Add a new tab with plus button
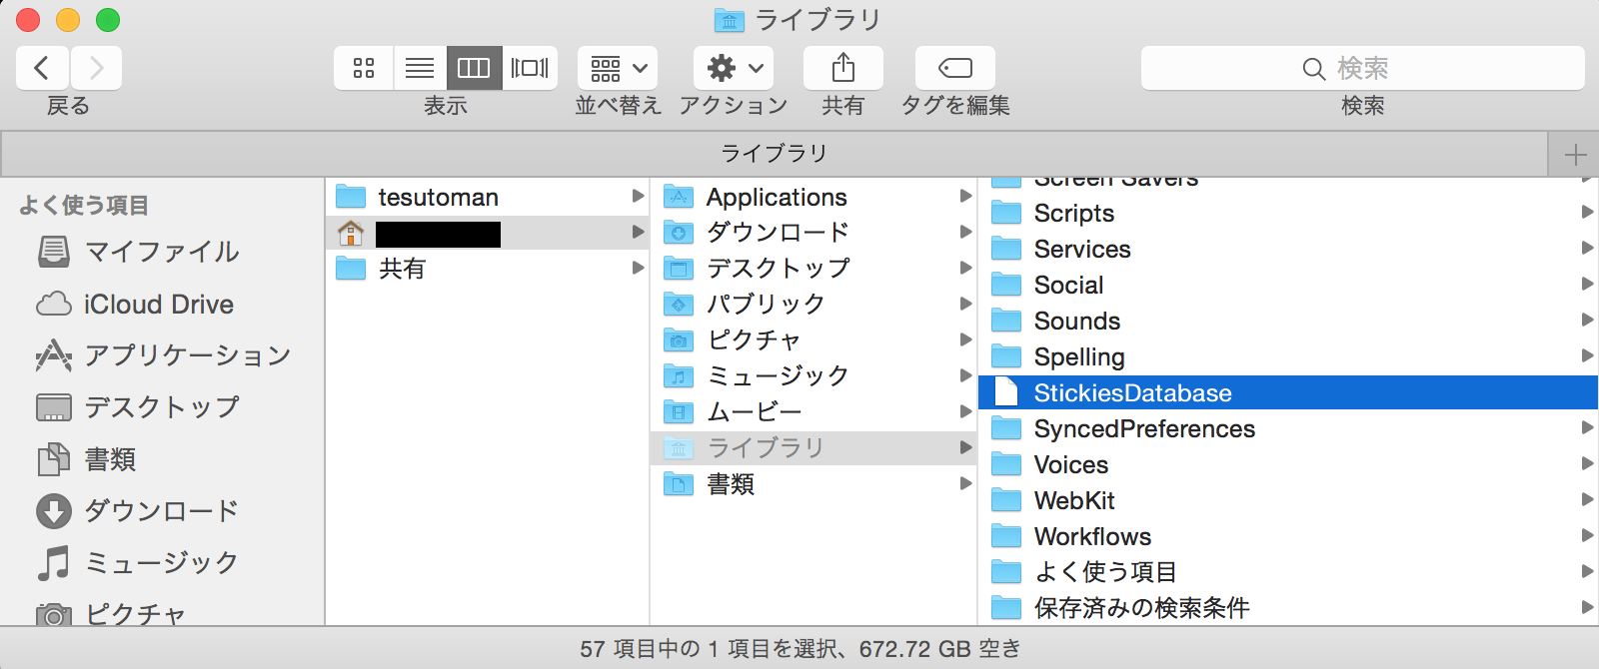Viewport: 1599px width, 669px height. [1574, 155]
